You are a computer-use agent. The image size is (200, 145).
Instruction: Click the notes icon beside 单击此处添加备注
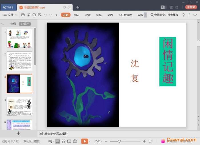(41, 134)
